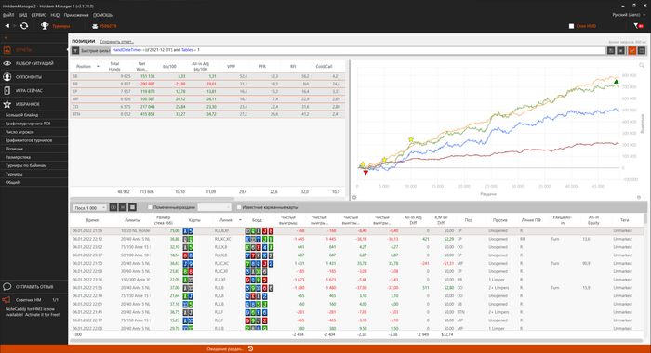Open the HUD menu

point(55,15)
